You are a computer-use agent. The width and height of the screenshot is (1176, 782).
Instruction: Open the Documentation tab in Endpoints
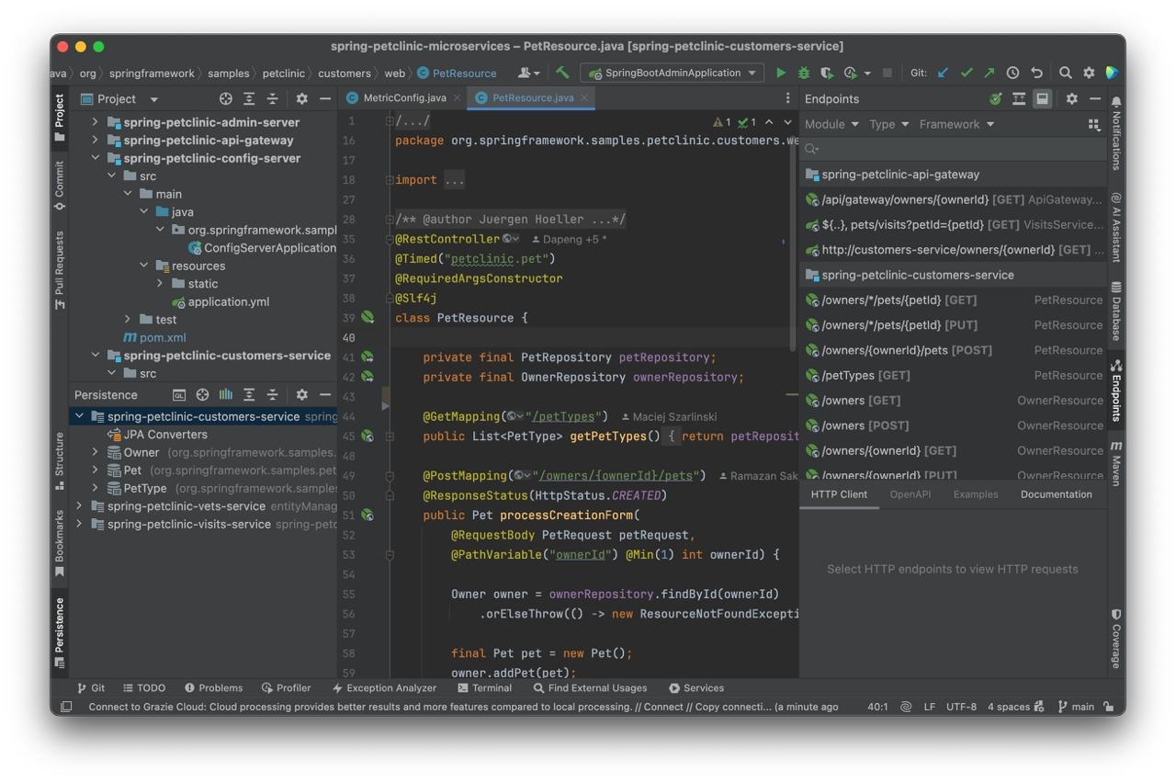pyautogui.click(x=1056, y=494)
